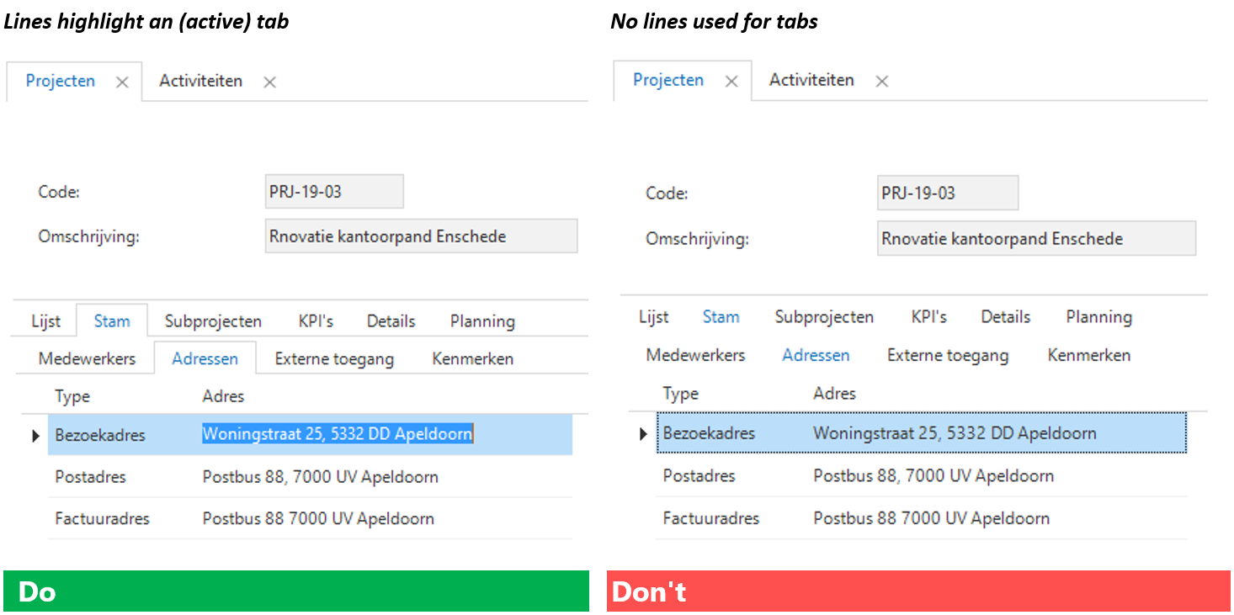Click the Adres column header in Don't example
This screenshot has height=615, width=1234.
834,394
